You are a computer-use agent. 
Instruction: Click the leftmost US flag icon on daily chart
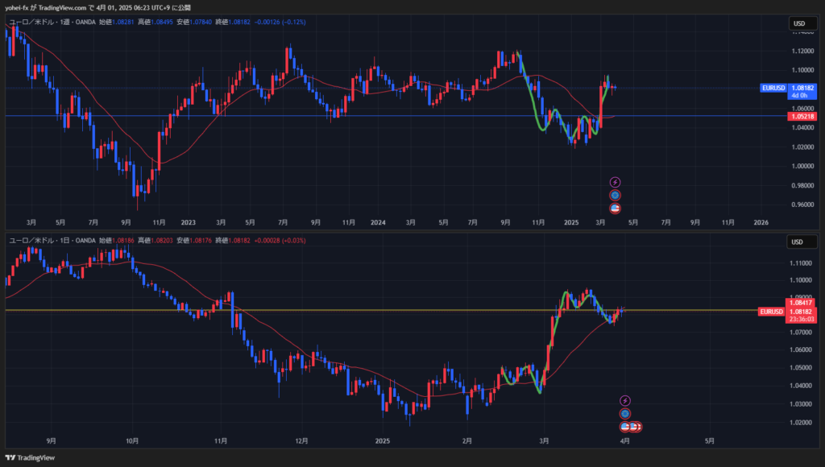point(625,426)
